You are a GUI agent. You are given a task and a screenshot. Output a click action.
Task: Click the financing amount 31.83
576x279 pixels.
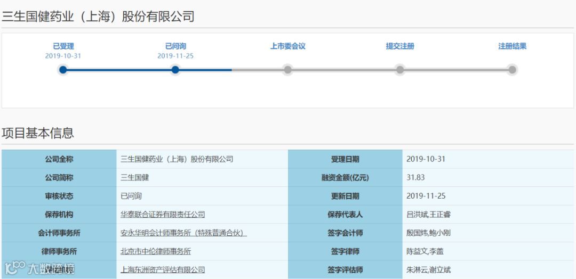[415, 177]
